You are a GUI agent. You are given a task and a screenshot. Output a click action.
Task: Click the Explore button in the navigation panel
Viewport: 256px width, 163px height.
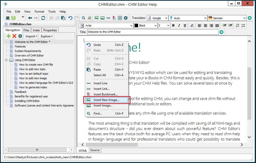click(x=46, y=36)
